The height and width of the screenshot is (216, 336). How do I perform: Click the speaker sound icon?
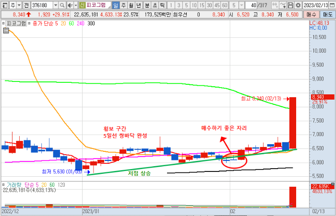(70, 5)
